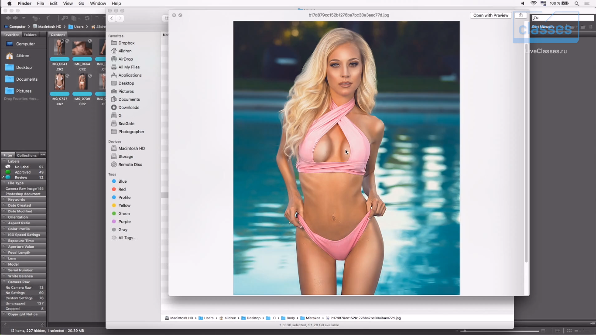596x335 pixels.
Task: Expand the ISO Speed Ratings filter
Action: [x=24, y=235]
